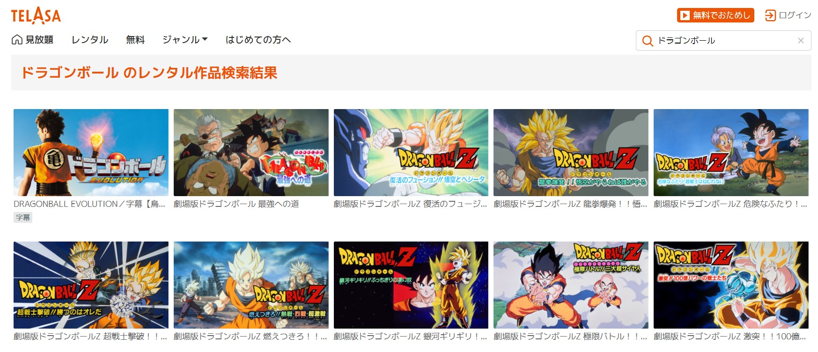This screenshot has height=352, width=818.
Task: Clear the search field with the X icon
Action: [x=801, y=41]
